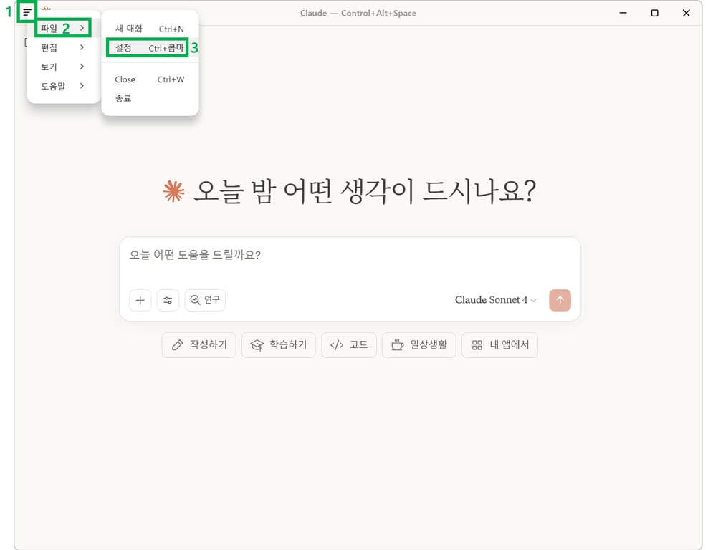Open 설정 from the file menu
This screenshot has height=550, width=708.
(123, 47)
